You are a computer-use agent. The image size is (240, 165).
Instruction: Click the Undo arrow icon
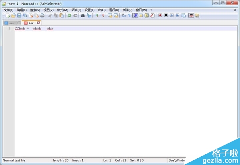pyautogui.click(x=69, y=16)
